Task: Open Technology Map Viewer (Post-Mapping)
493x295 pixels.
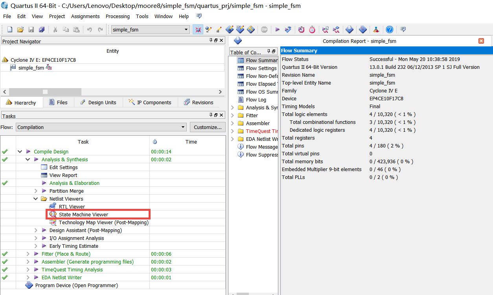Action: pos(103,222)
